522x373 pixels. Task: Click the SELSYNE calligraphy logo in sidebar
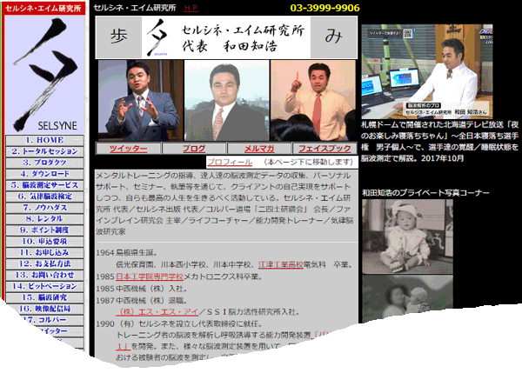44,75
